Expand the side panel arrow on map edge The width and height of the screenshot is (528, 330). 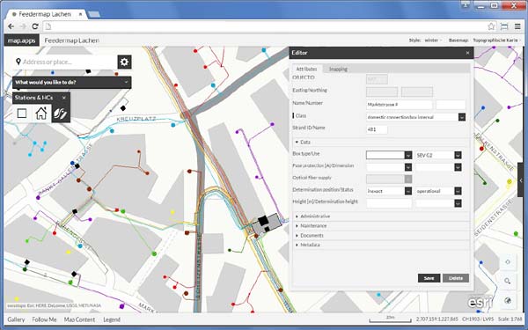click(x=521, y=180)
